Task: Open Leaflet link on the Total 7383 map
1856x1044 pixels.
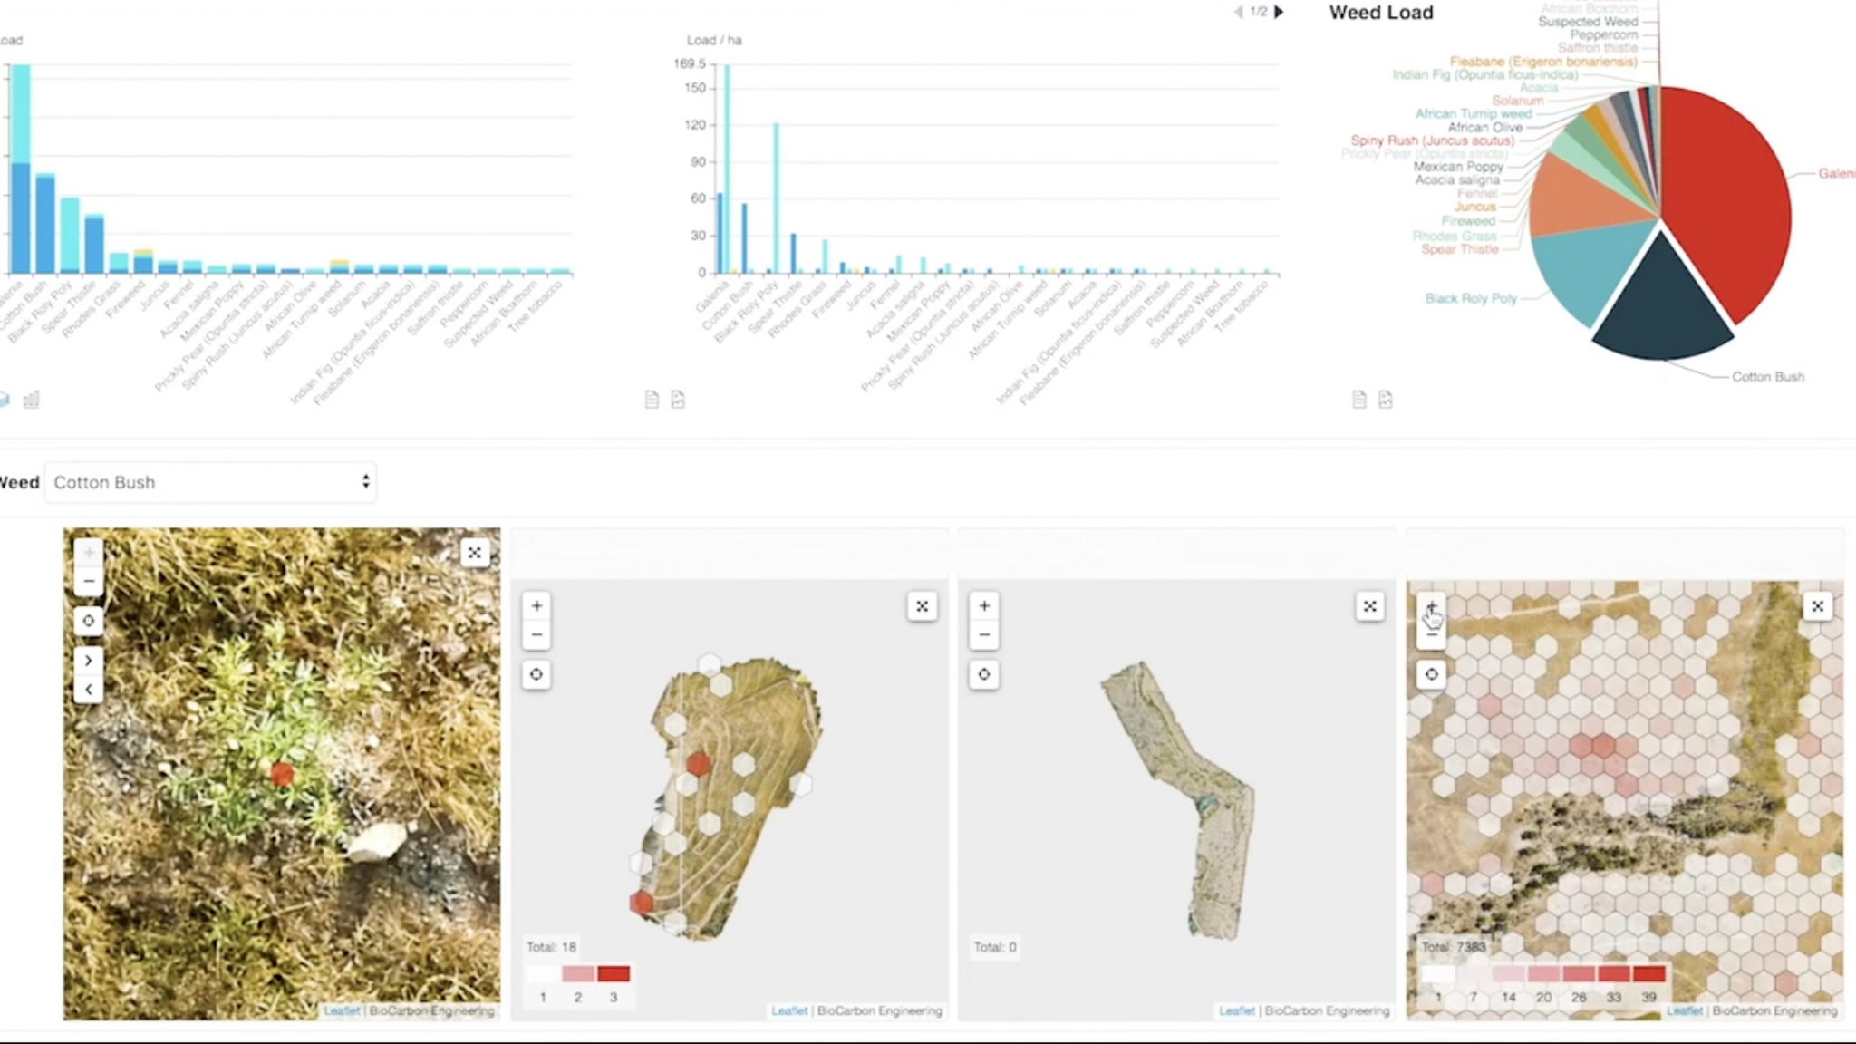Action: point(1685,1010)
